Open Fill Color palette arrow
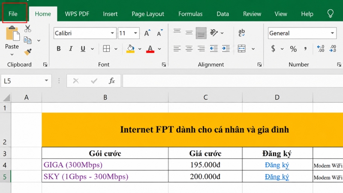 tap(140, 49)
